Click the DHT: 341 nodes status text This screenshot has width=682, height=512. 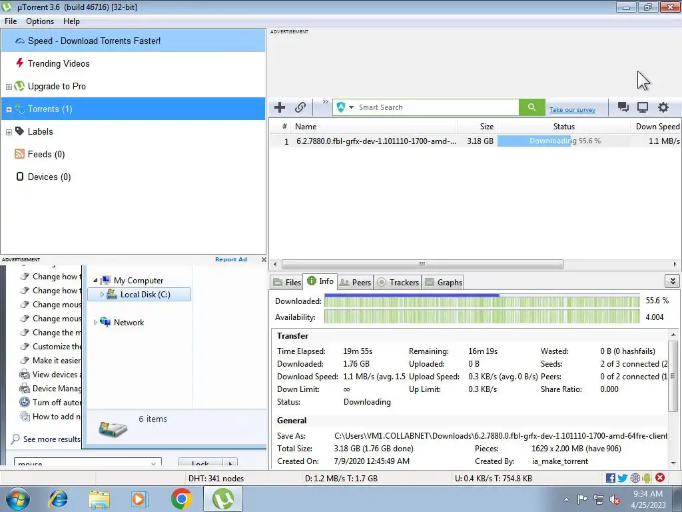[x=216, y=479]
